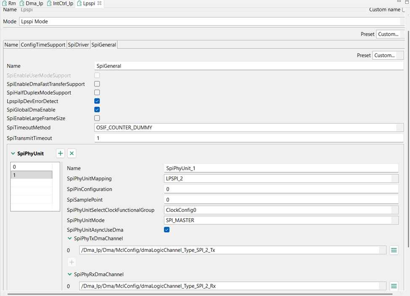
Task: Toggle the Custom name checkbox
Action: tap(404, 10)
